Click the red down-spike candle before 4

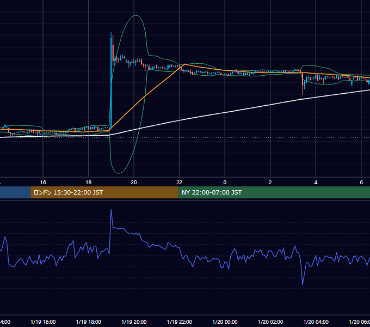[x=303, y=83]
